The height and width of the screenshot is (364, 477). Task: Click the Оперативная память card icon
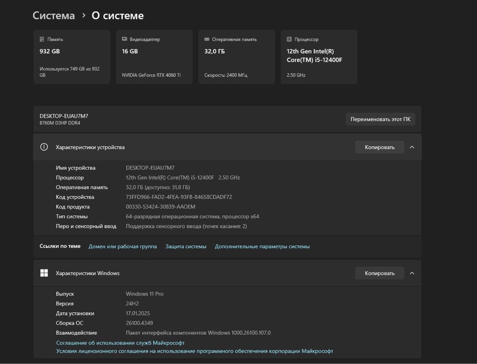[207, 39]
